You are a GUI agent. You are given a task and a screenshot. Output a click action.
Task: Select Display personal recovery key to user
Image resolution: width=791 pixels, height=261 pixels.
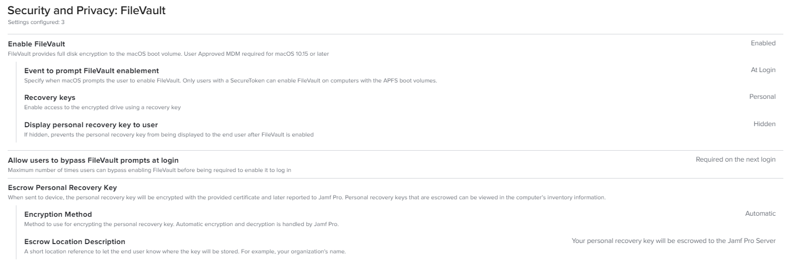tap(91, 125)
